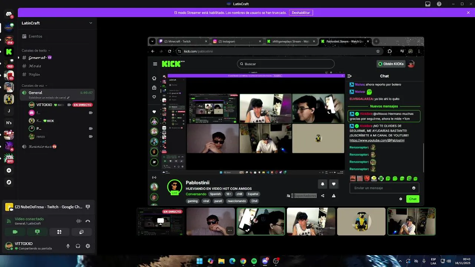Open Spotify from Windows taskbar

coord(254,261)
